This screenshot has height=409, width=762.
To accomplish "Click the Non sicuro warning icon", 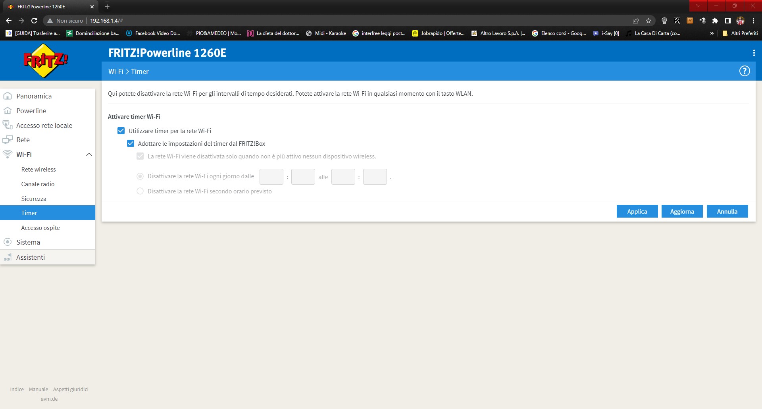I will pos(50,21).
